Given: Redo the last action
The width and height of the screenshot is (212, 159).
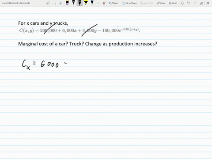Looking at the screenshot, I should [x=195, y=3].
